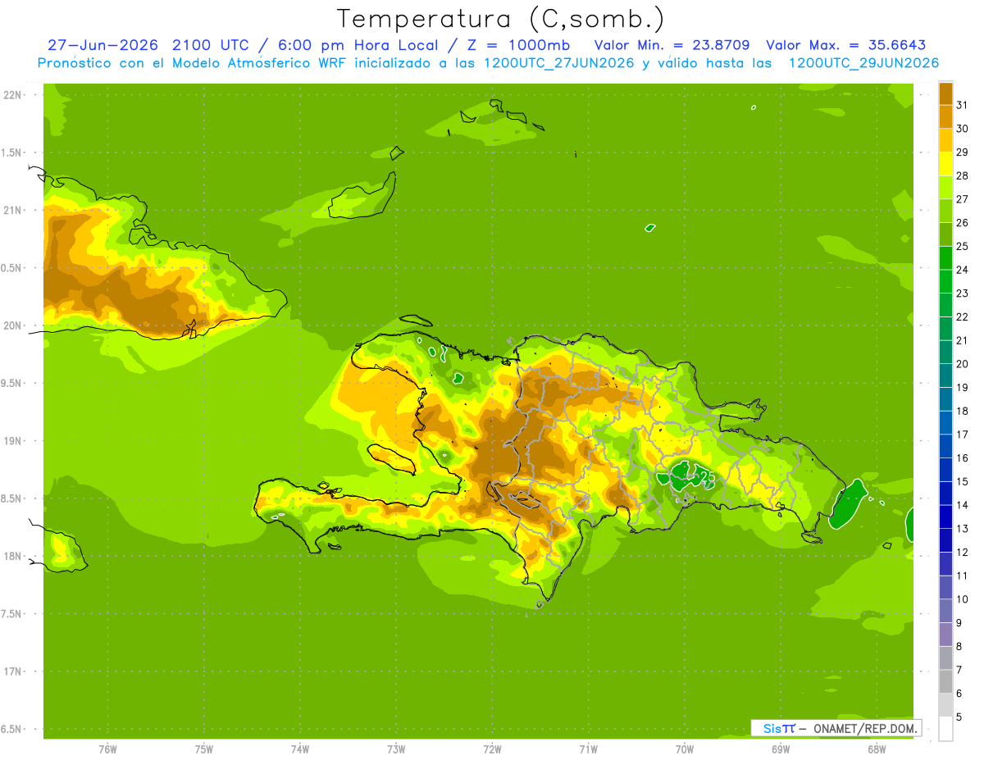Click the 76W longitude axis label

[107, 749]
